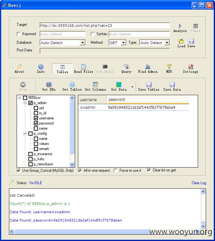Check the p_newsbase table checkbox
The width and height of the screenshot is (215, 241).
[x=30, y=164]
